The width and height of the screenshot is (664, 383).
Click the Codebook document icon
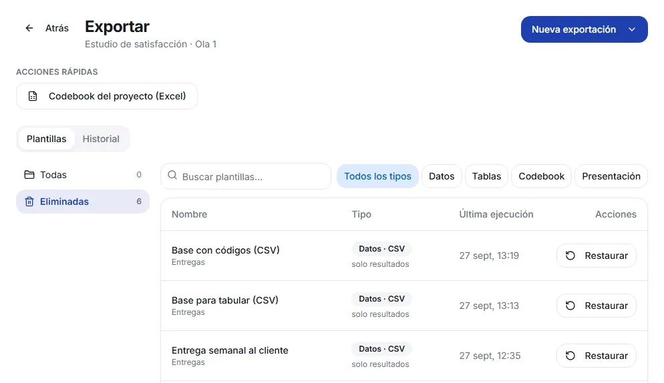tap(33, 96)
